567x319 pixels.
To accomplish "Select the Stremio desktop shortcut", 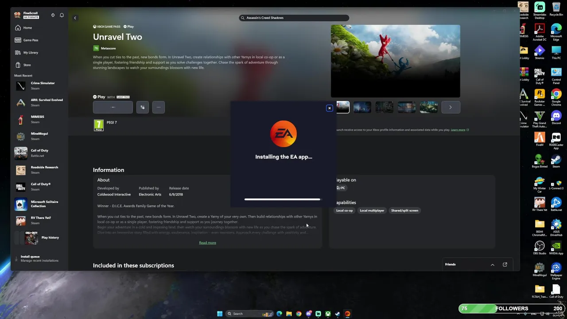I will (540, 53).
